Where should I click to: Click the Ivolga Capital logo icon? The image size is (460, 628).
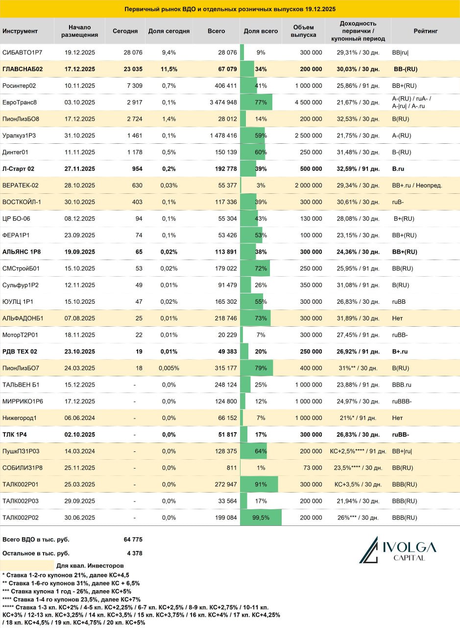368,550
